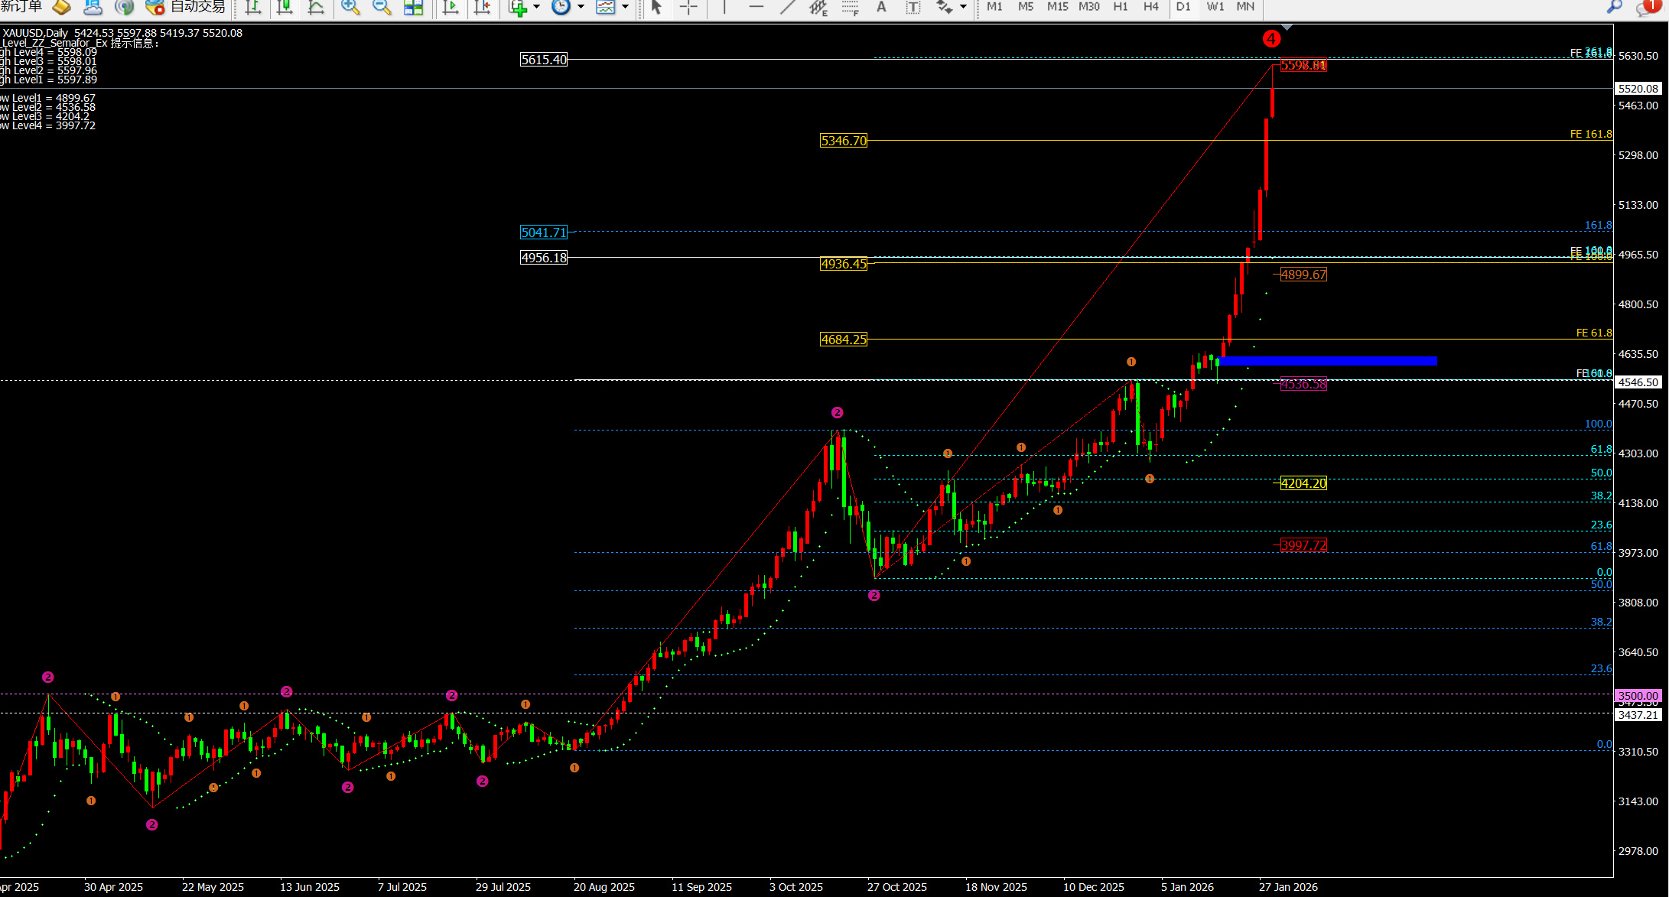Open the tile windows grid icon

coord(413,8)
